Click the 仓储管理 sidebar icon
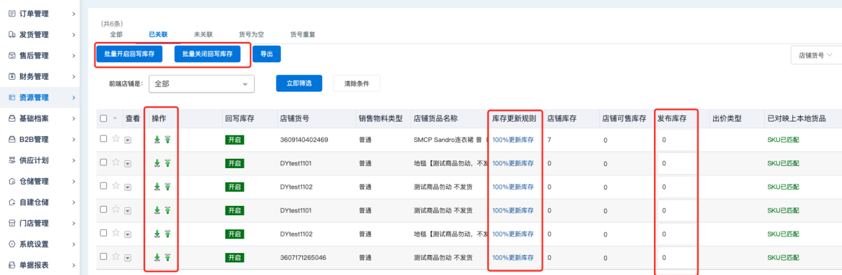The image size is (842, 275). [12, 181]
